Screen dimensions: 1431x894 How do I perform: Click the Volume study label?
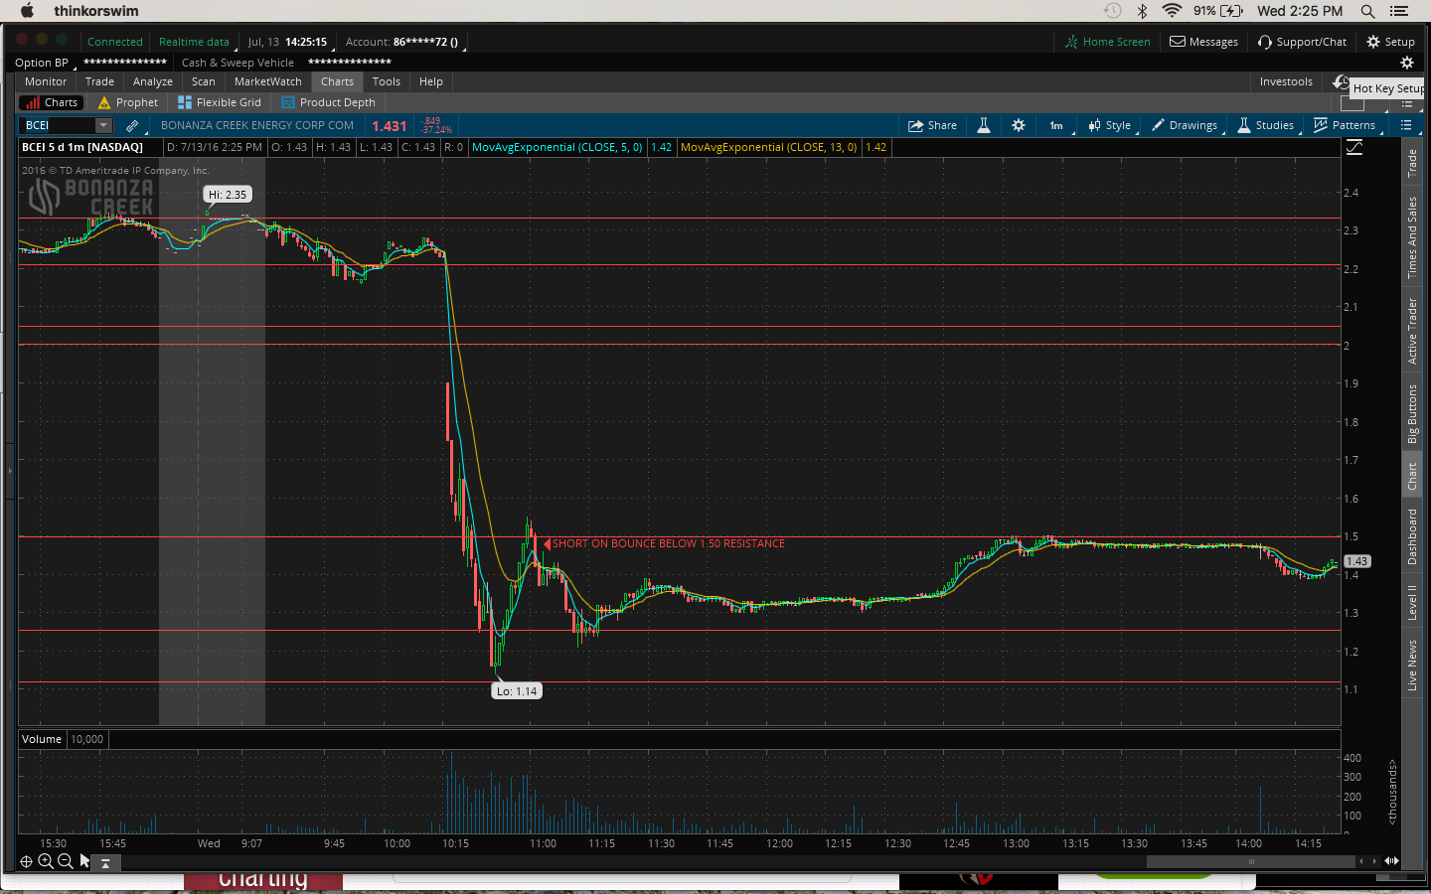click(42, 739)
